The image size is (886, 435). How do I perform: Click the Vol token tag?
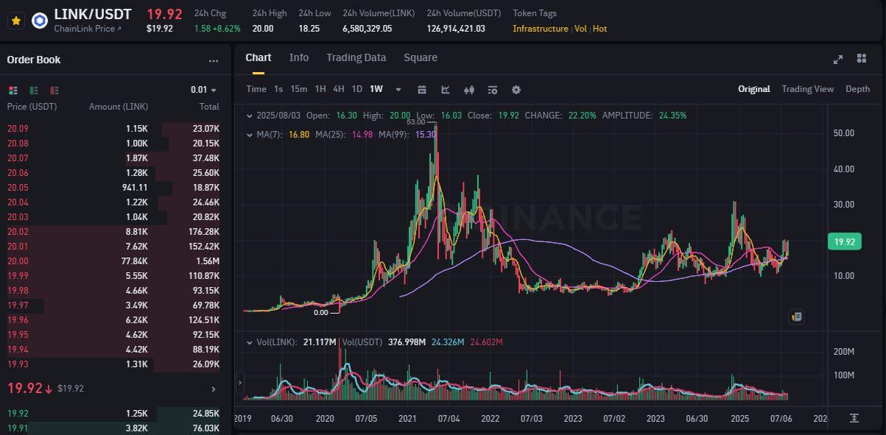(580, 29)
